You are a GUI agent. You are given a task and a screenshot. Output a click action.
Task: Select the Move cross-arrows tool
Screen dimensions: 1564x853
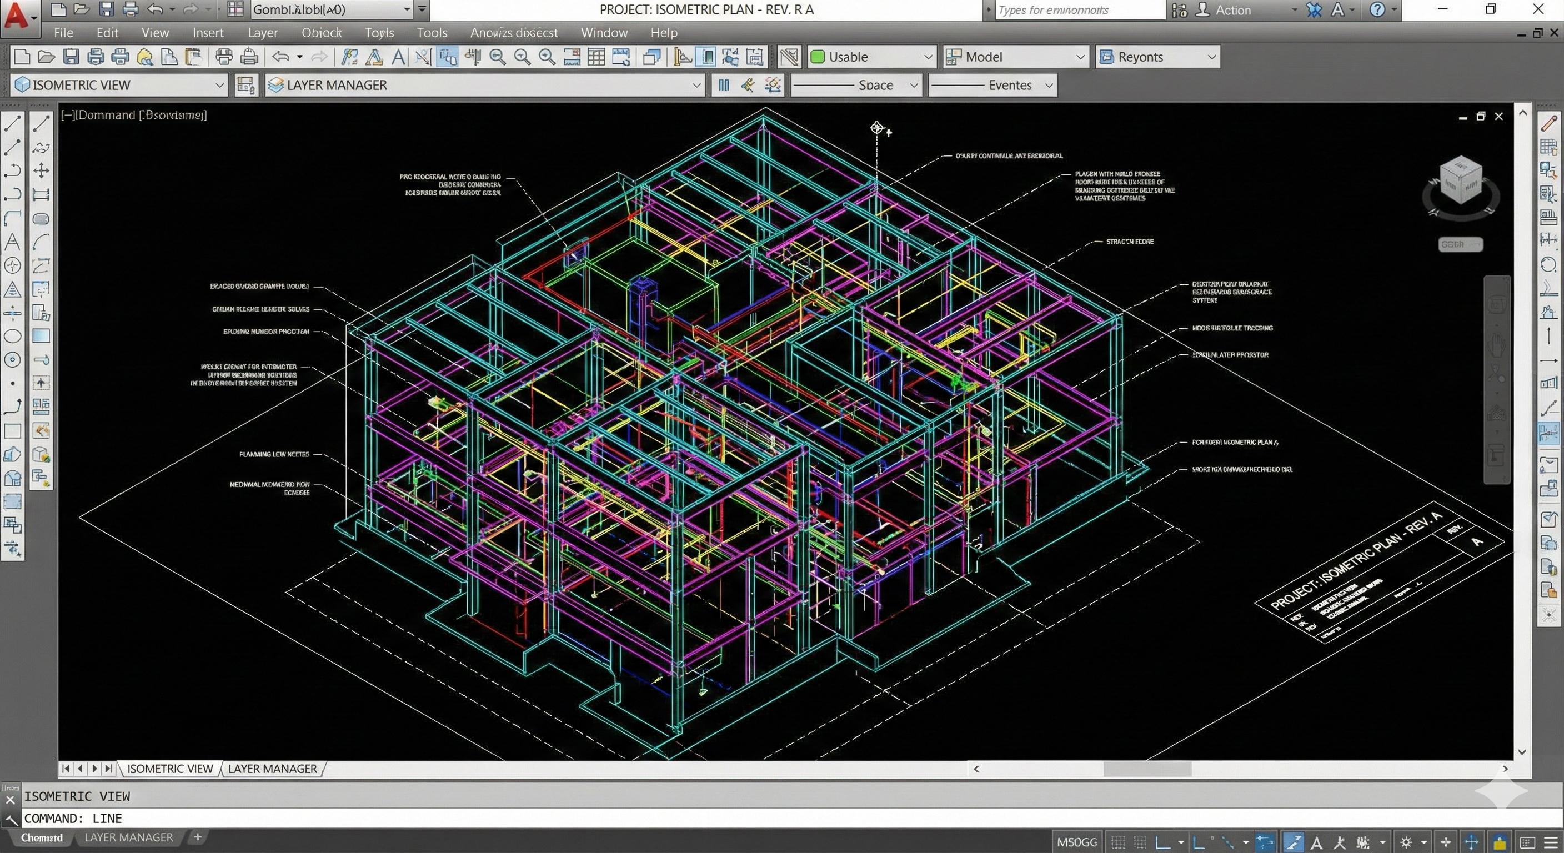pyautogui.click(x=41, y=170)
